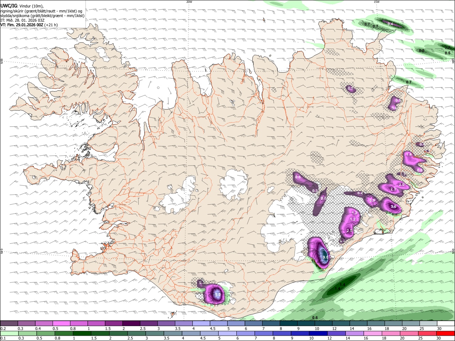The image size is (455, 341).
Task: Pick the rain-scale swatch starting at 14
Action: coord(355,334)
